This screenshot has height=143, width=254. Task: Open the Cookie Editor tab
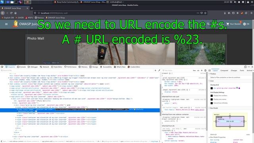click(x=134, y=67)
